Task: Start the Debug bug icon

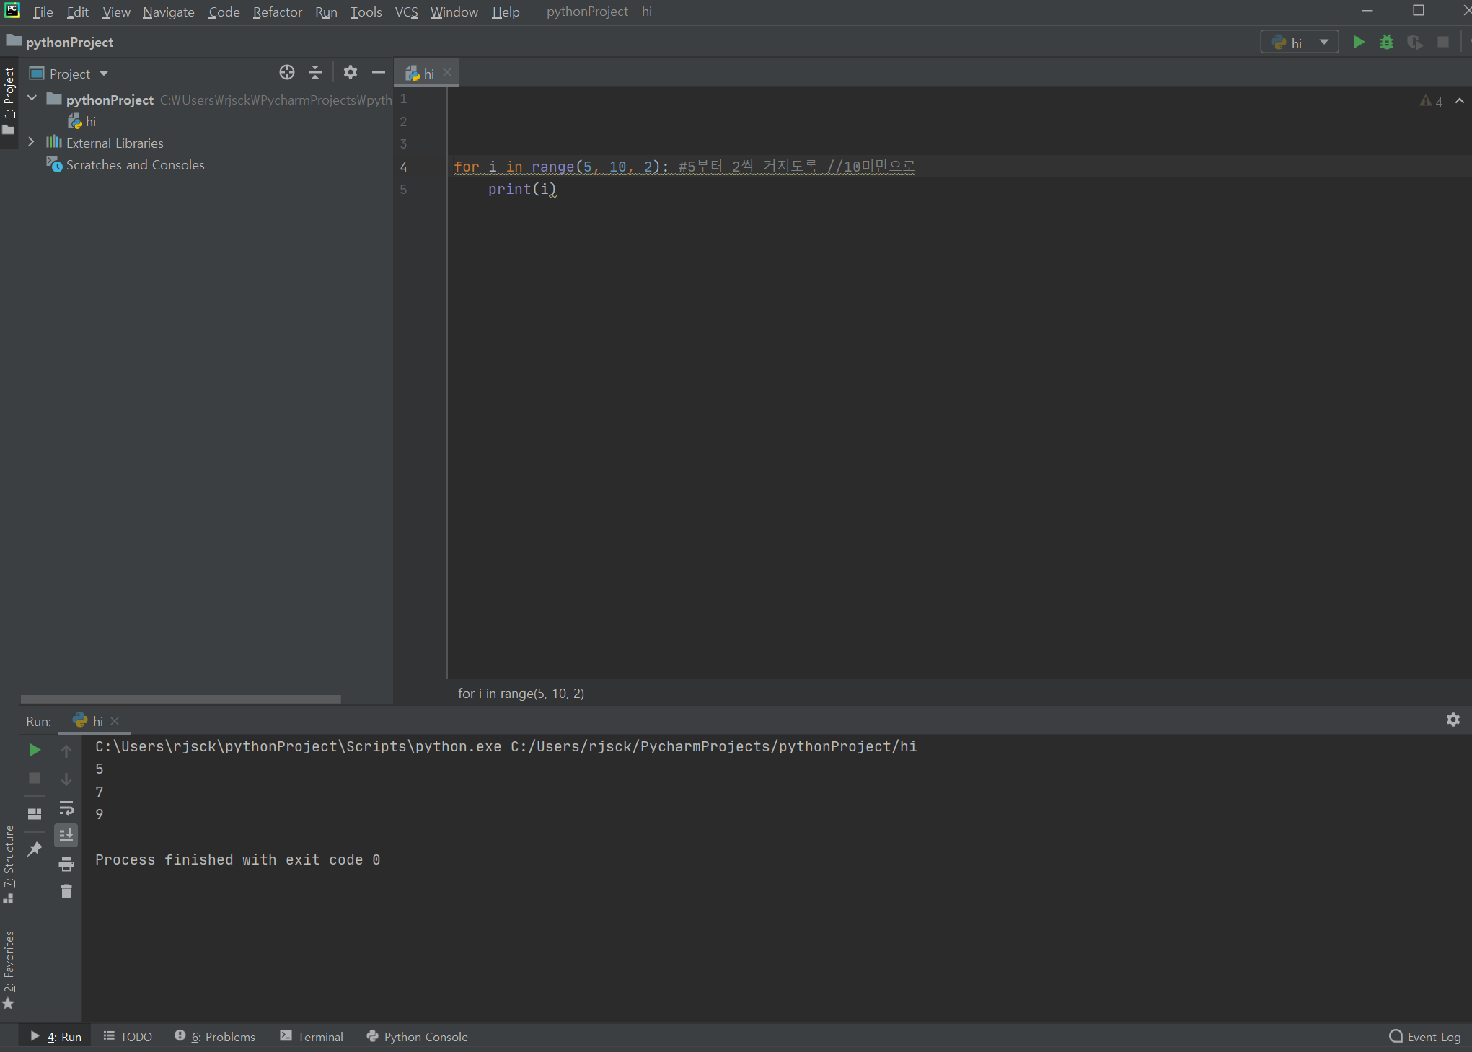Action: (x=1386, y=43)
